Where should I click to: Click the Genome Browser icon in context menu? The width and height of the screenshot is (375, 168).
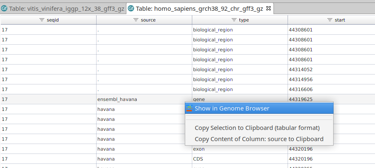(x=189, y=108)
